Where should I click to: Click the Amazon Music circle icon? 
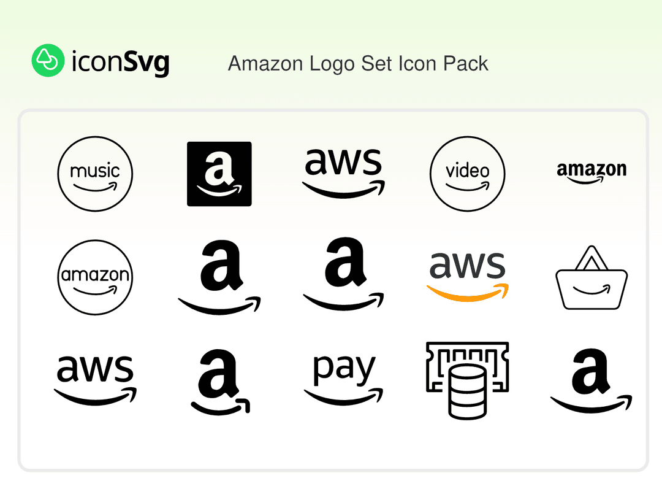(x=95, y=174)
